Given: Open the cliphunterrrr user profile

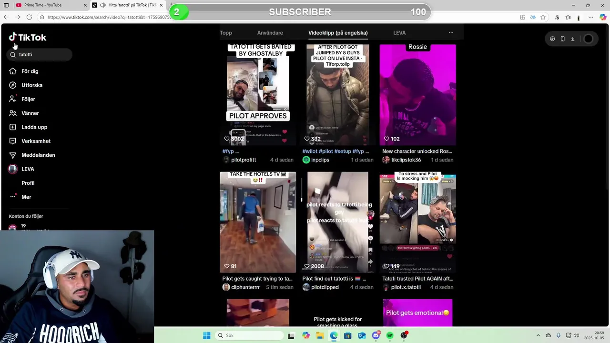Looking at the screenshot, I should click(x=245, y=287).
